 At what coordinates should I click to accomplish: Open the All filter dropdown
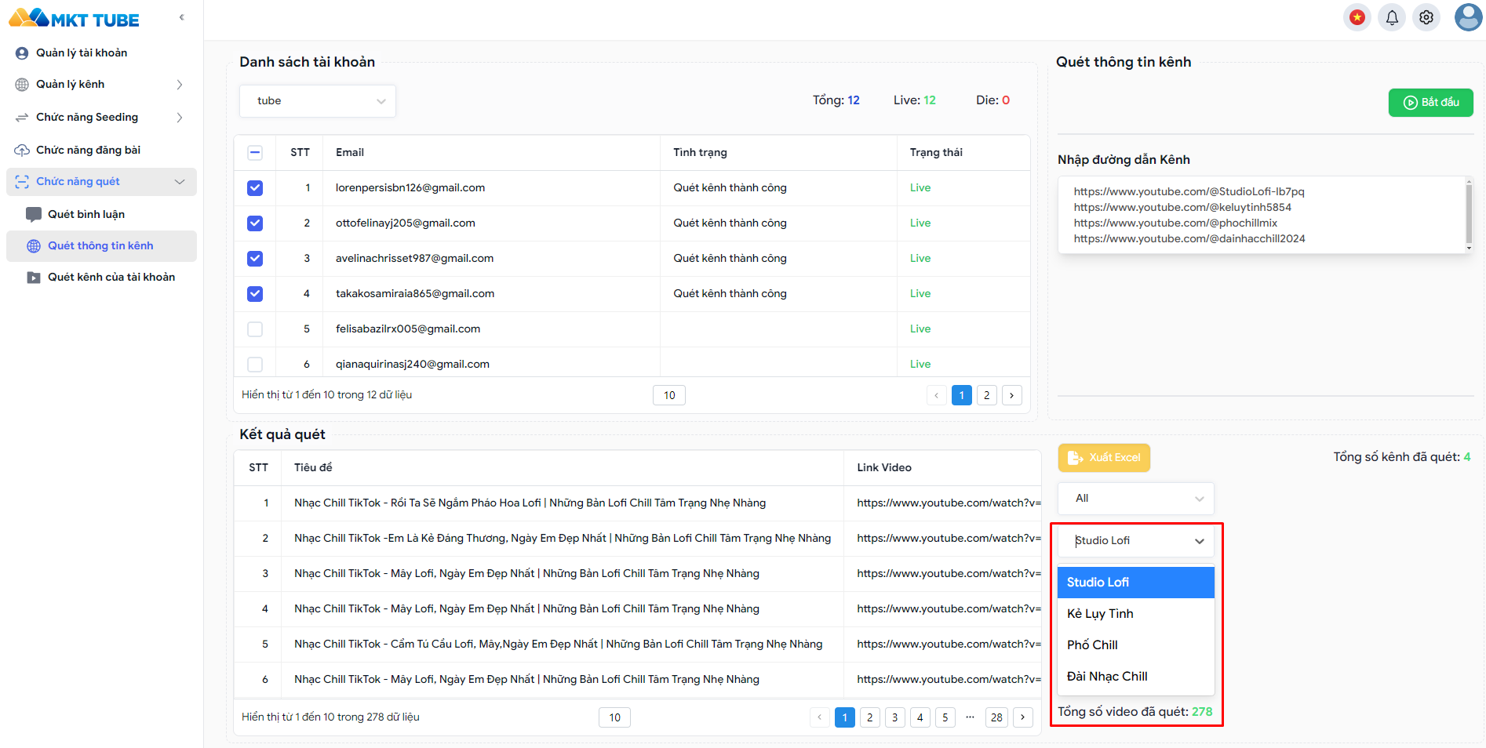[1136, 499]
